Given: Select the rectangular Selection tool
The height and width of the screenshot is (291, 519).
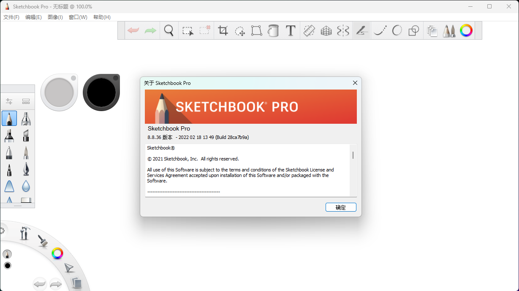Looking at the screenshot, I should (x=188, y=31).
